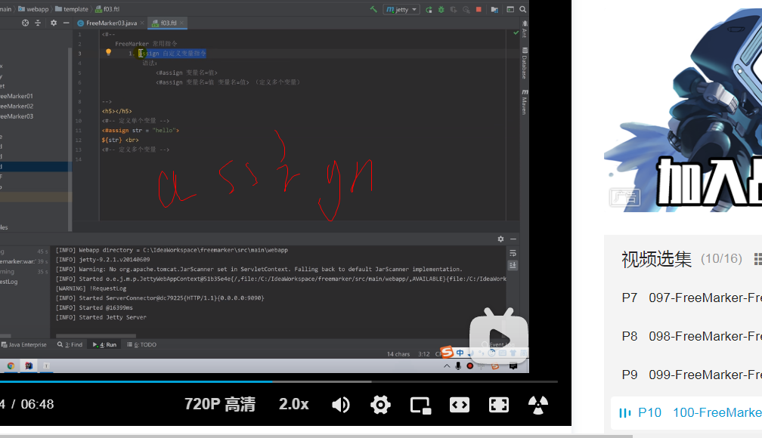The image size is (762, 438).
Task: Click the template breadcrumb folder
Action: [x=72, y=9]
